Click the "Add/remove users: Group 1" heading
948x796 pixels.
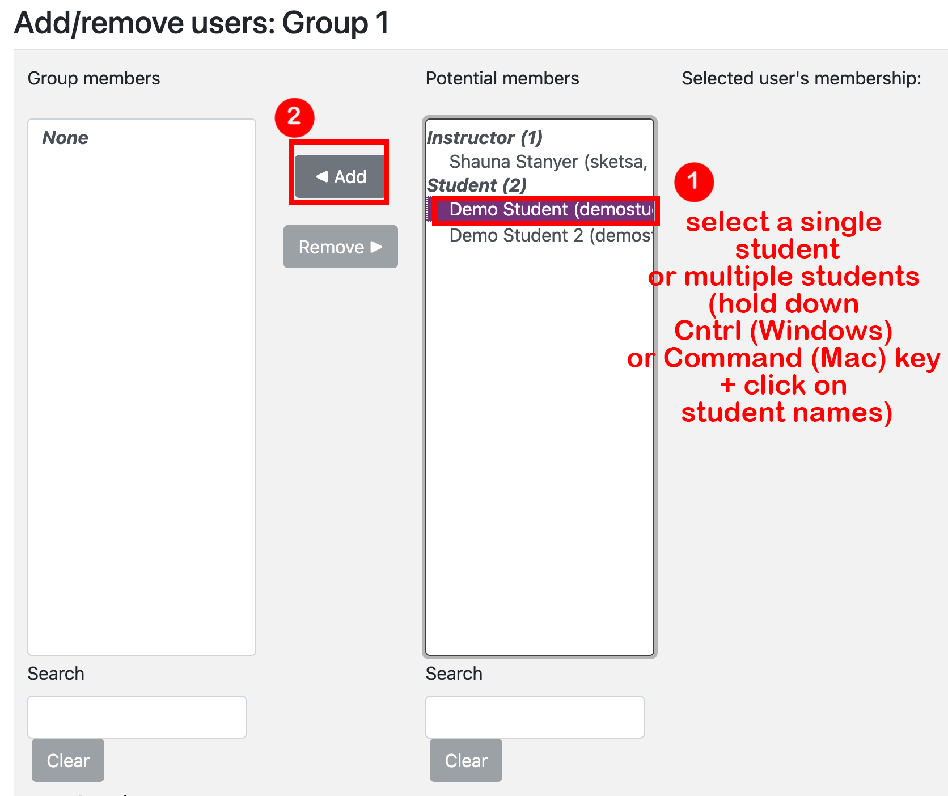tap(202, 23)
